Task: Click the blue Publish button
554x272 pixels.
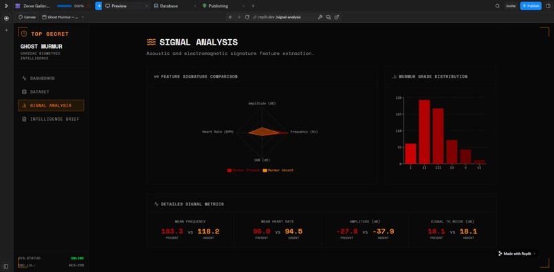Action: point(531,6)
